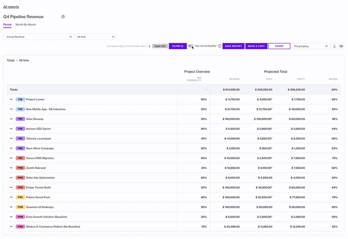
Task: Click P88 badge for Neon Wave Campaign
Action: 20,148
